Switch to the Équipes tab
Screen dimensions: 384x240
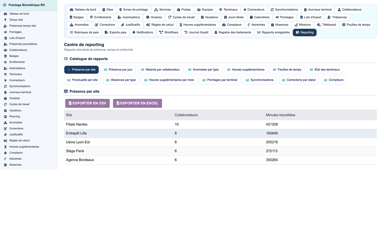coord(205,10)
